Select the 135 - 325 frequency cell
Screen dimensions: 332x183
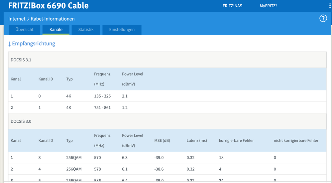tap(102, 96)
